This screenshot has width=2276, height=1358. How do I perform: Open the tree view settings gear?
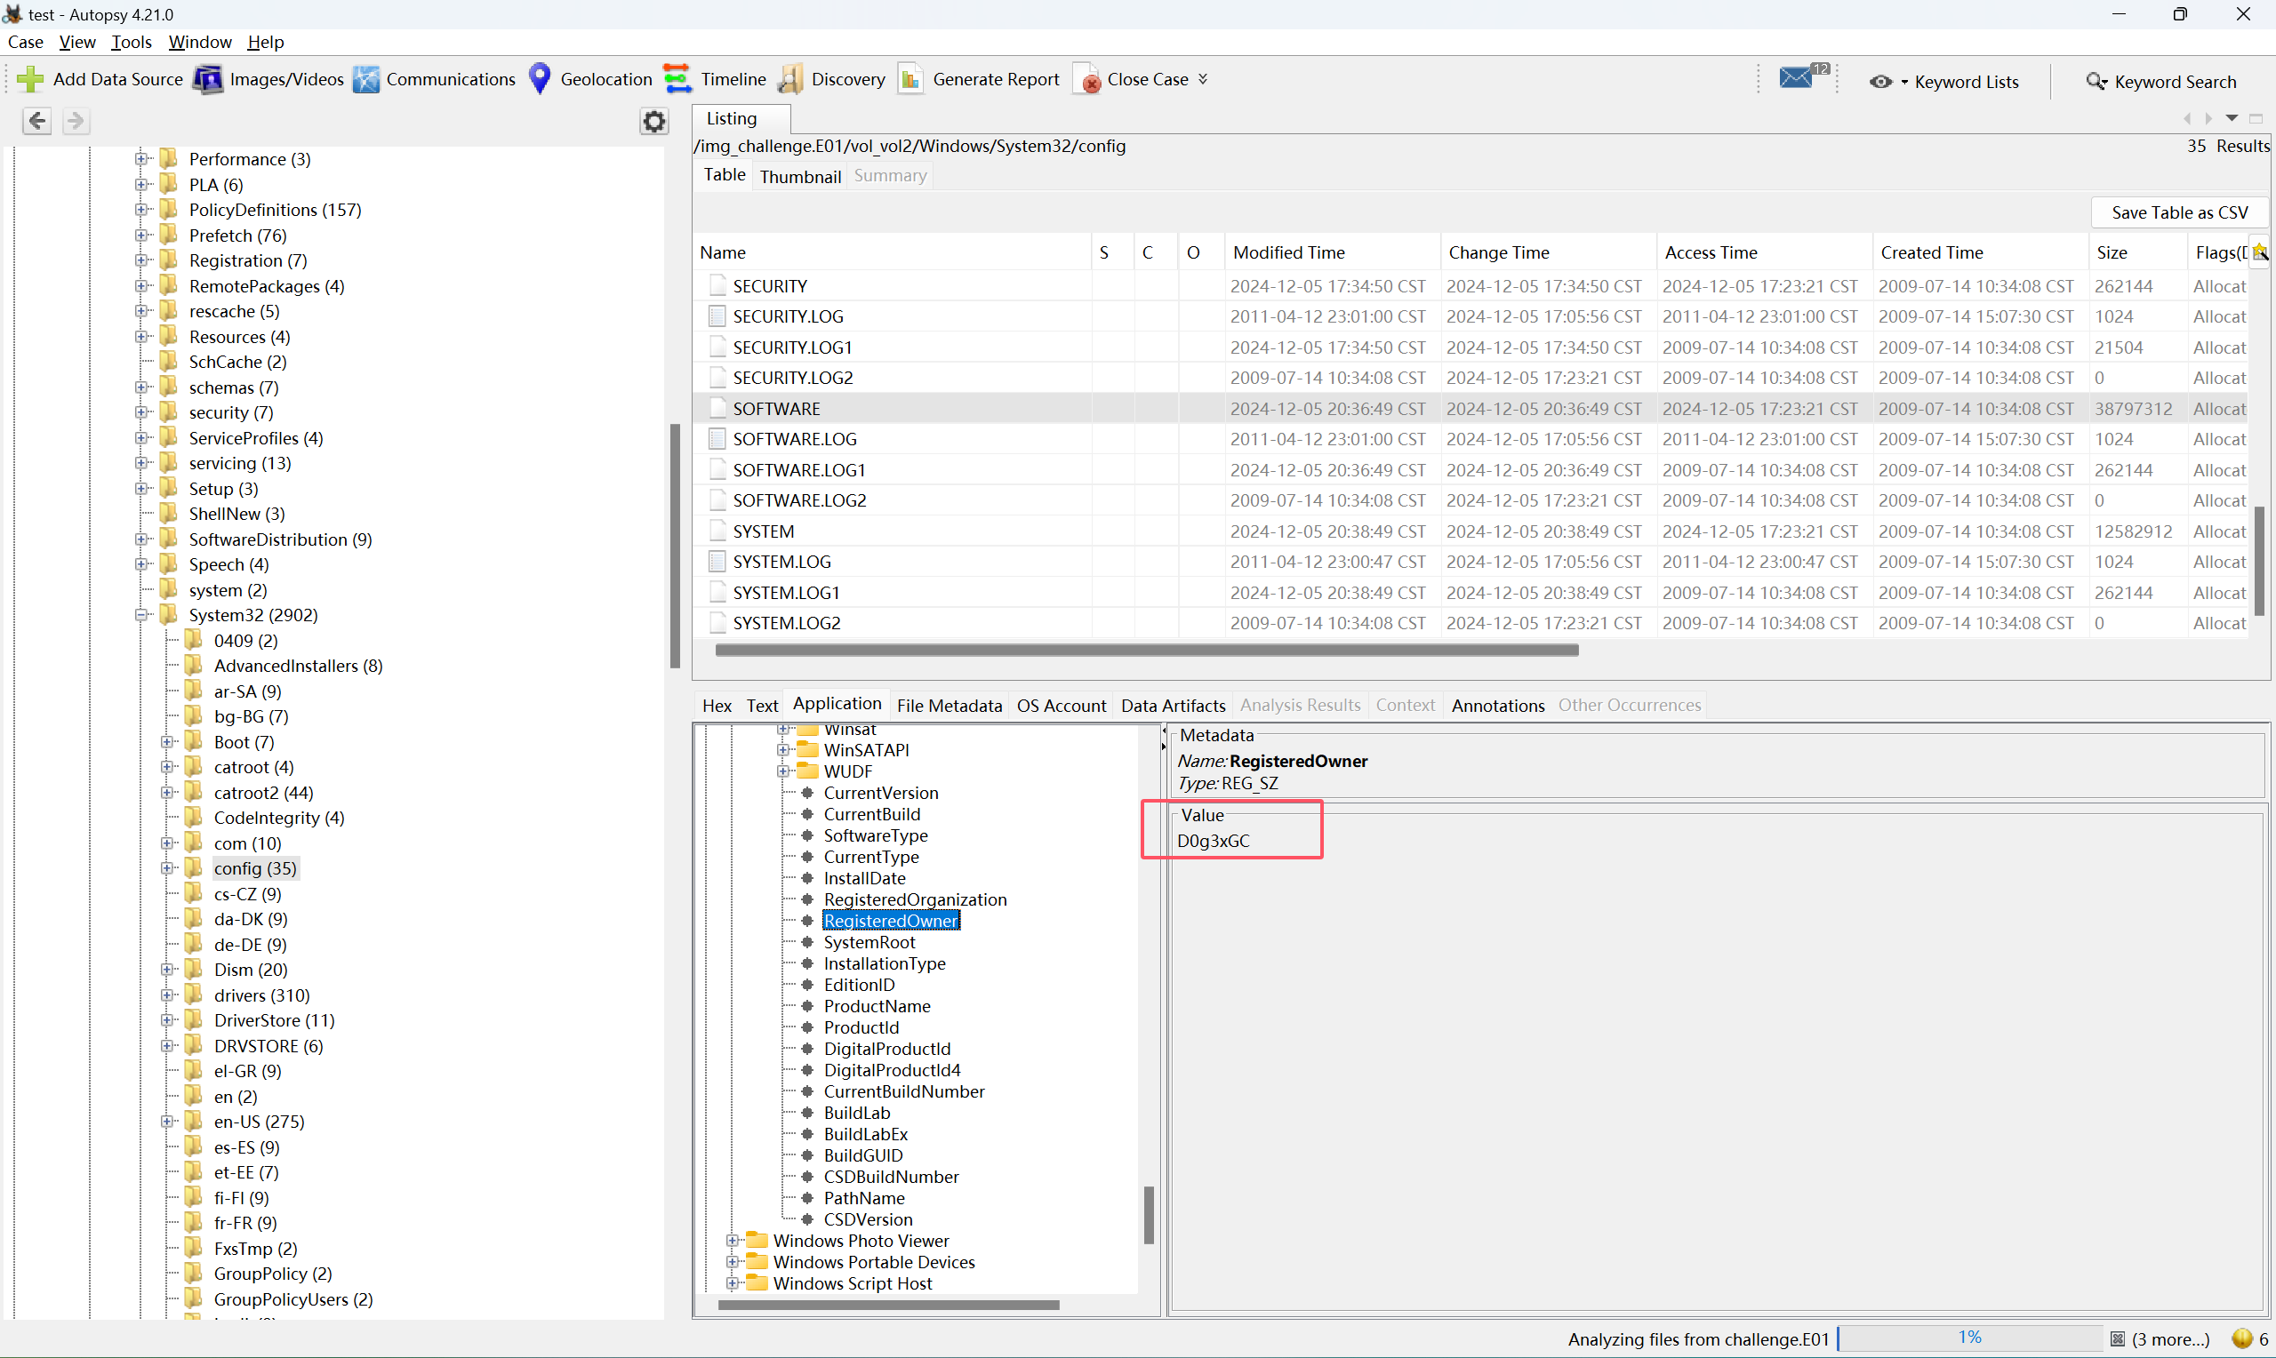click(x=653, y=122)
